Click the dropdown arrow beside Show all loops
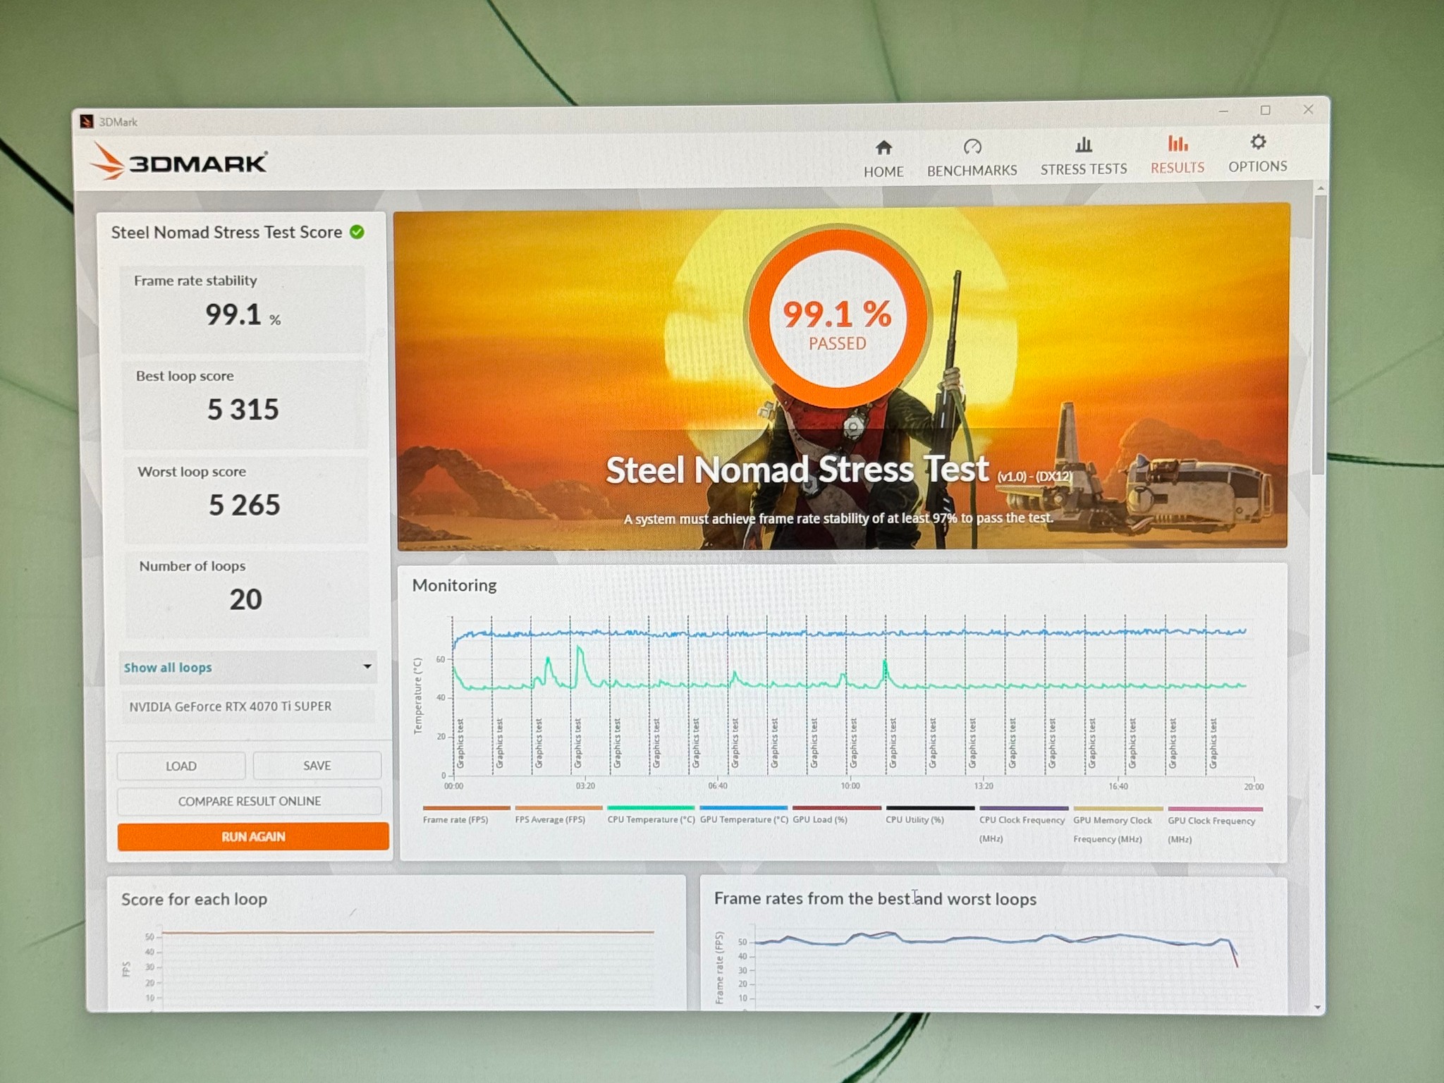 (x=367, y=666)
